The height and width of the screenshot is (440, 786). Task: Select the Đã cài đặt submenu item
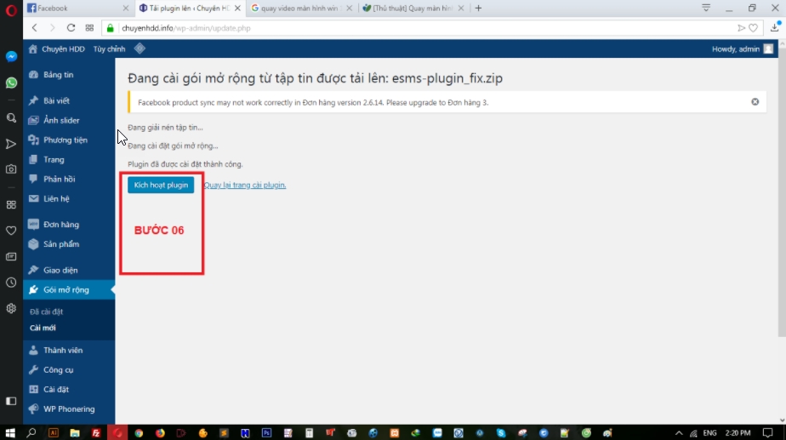pyautogui.click(x=47, y=311)
